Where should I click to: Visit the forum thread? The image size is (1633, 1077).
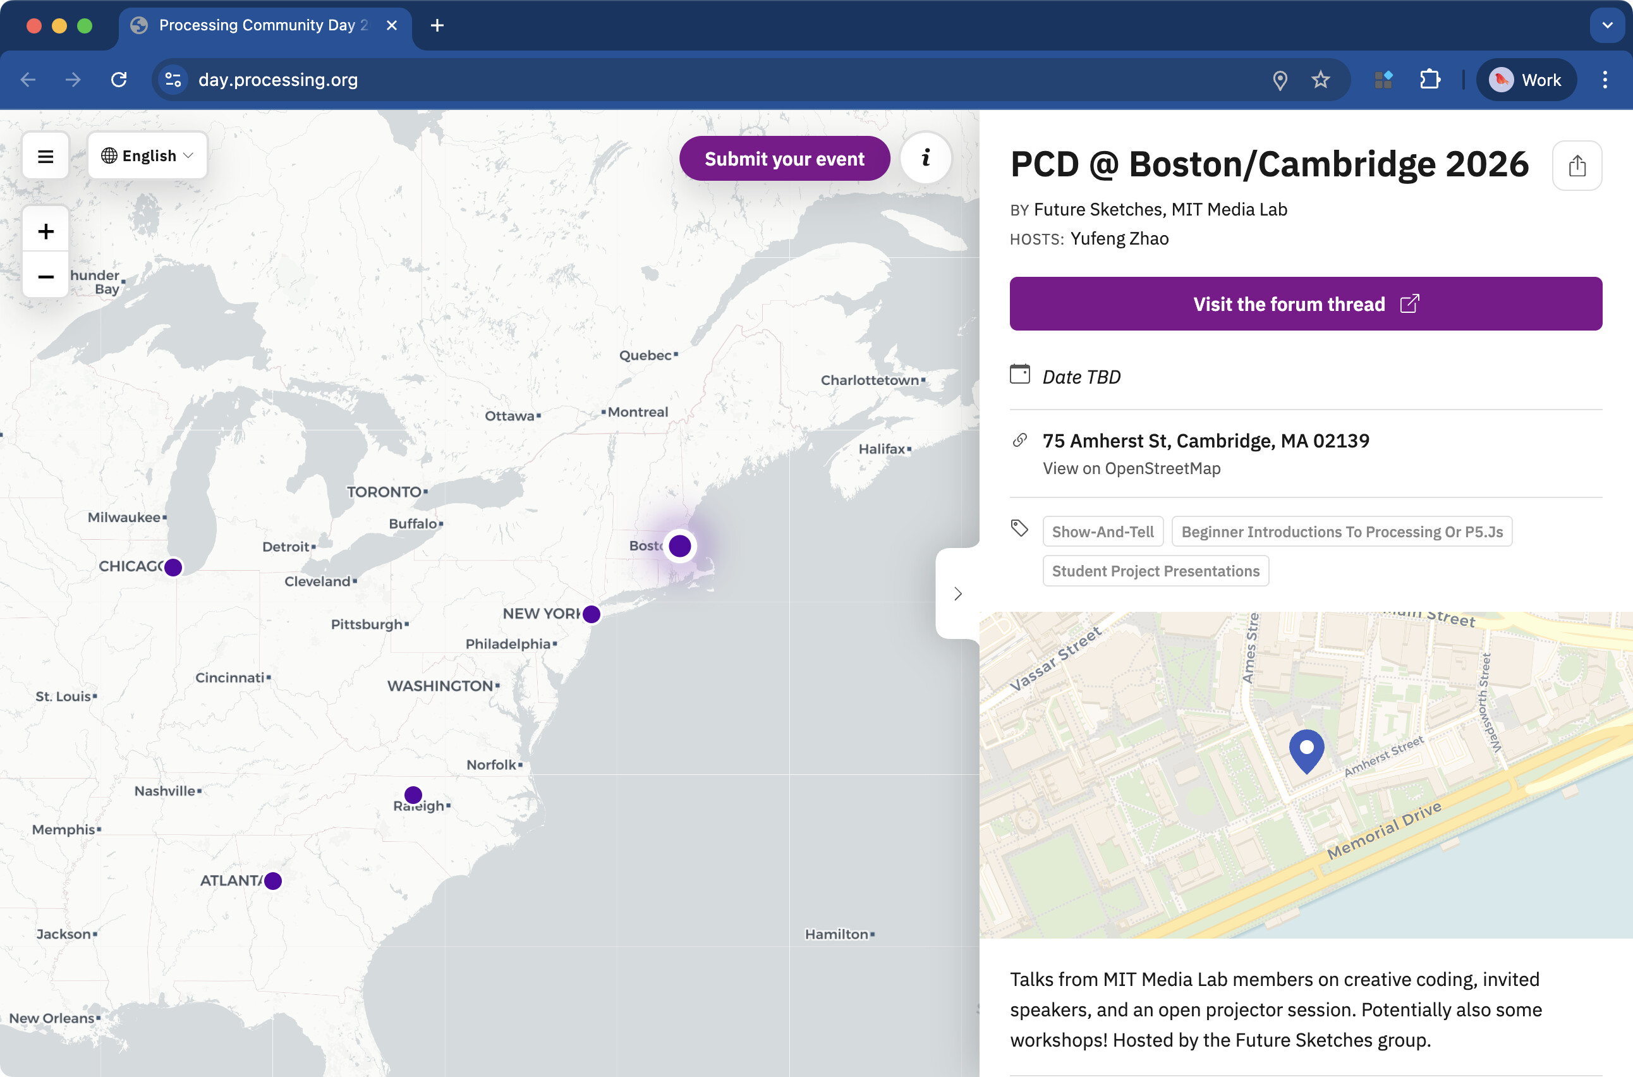pyautogui.click(x=1306, y=303)
